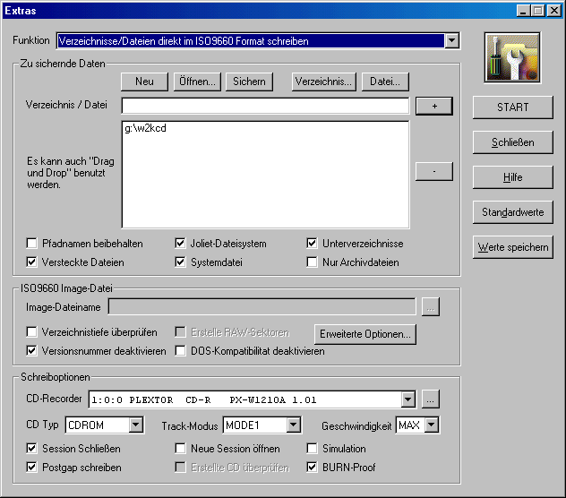Click the Verzeichnis... button

(x=323, y=82)
